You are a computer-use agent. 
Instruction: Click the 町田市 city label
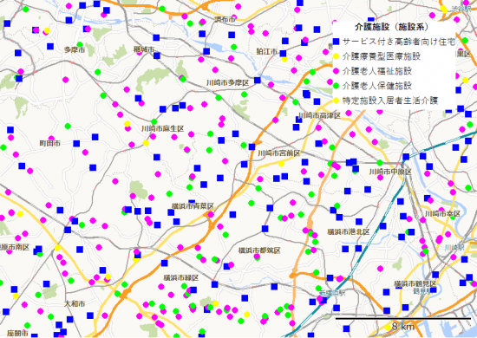click(50, 143)
